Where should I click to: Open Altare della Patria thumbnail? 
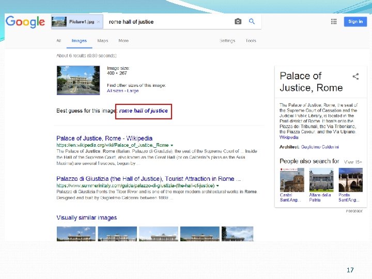[321, 180]
